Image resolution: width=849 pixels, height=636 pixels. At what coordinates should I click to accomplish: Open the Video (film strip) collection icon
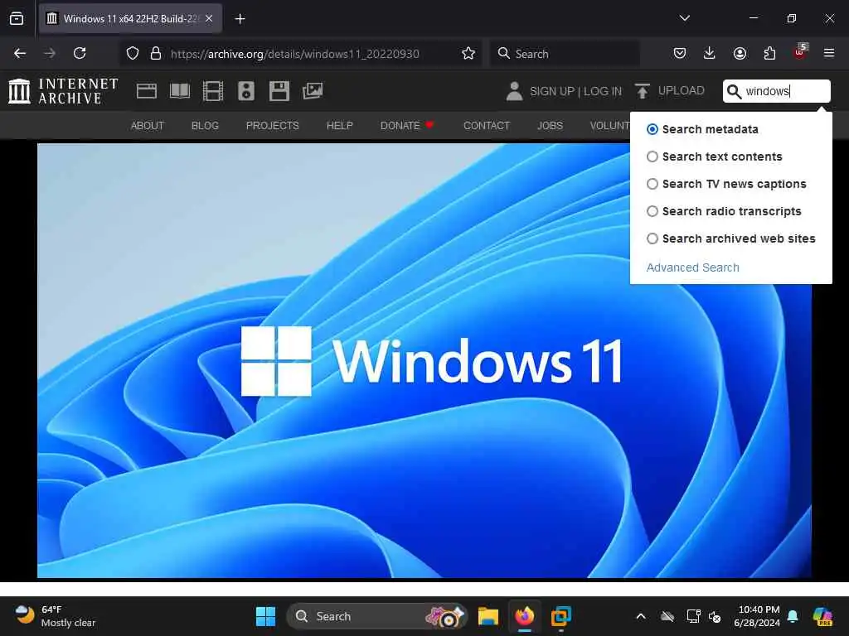click(213, 91)
